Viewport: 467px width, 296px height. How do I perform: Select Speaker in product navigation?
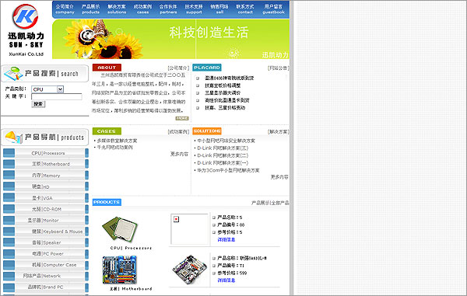pos(46,242)
